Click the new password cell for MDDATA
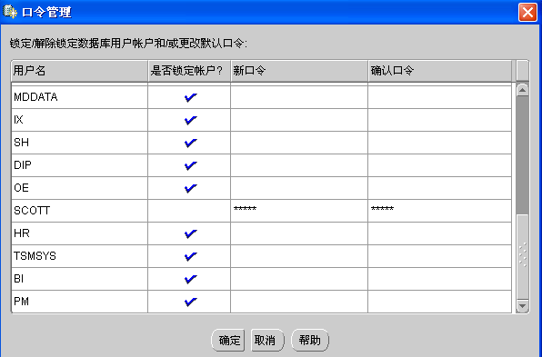Screen dimensions: 542x357 click(x=299, y=97)
